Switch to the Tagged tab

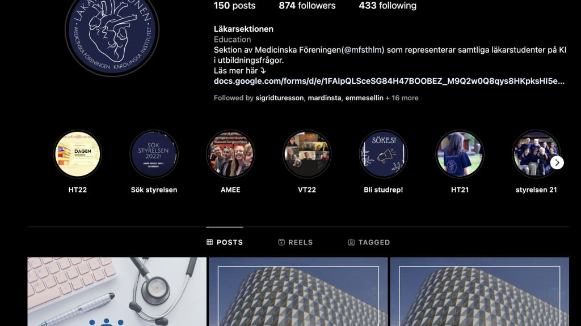(x=369, y=242)
